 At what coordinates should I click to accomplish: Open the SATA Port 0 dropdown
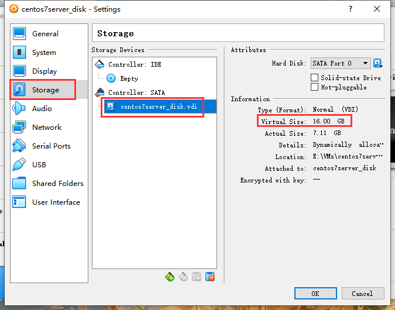[341, 63]
